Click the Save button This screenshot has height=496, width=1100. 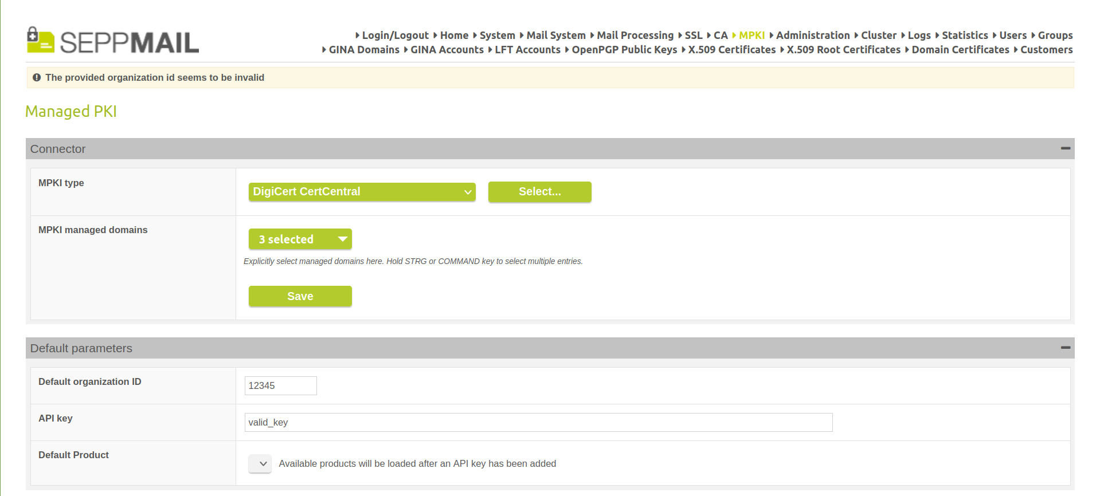pyautogui.click(x=300, y=296)
